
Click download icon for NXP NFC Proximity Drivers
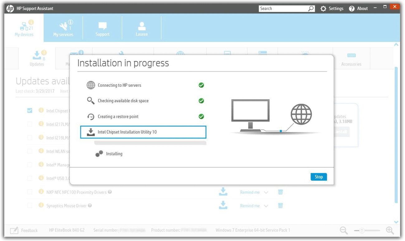point(223,191)
